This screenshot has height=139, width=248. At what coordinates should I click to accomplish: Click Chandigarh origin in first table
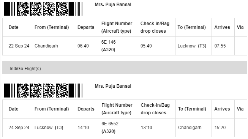(x=46, y=46)
